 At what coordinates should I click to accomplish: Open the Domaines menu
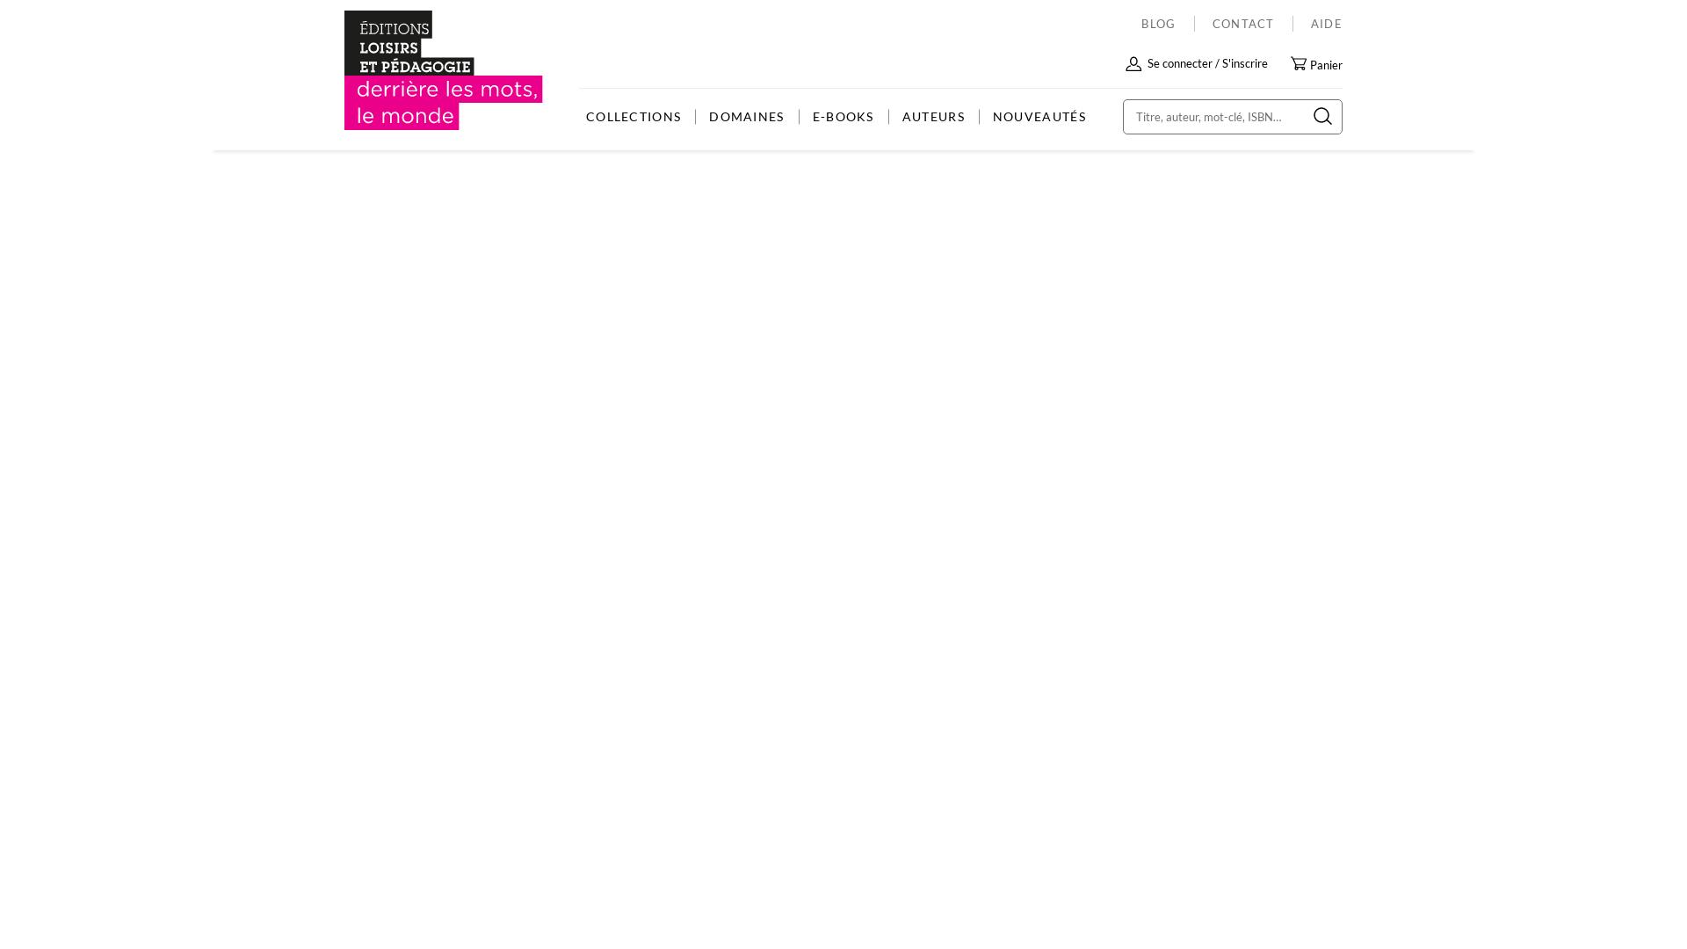pyautogui.click(x=747, y=117)
